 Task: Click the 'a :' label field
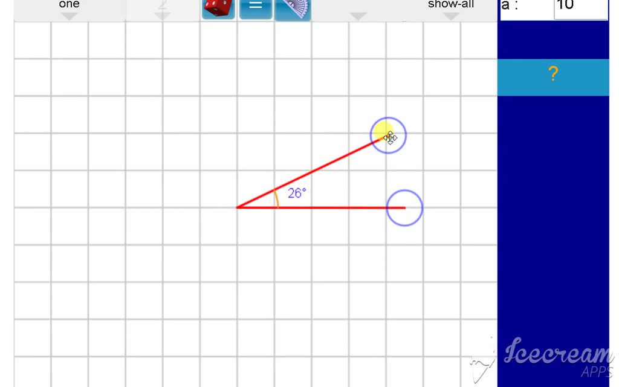point(510,6)
